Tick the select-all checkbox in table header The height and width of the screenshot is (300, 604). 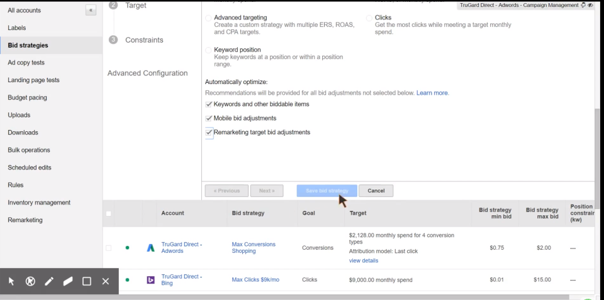tap(108, 213)
